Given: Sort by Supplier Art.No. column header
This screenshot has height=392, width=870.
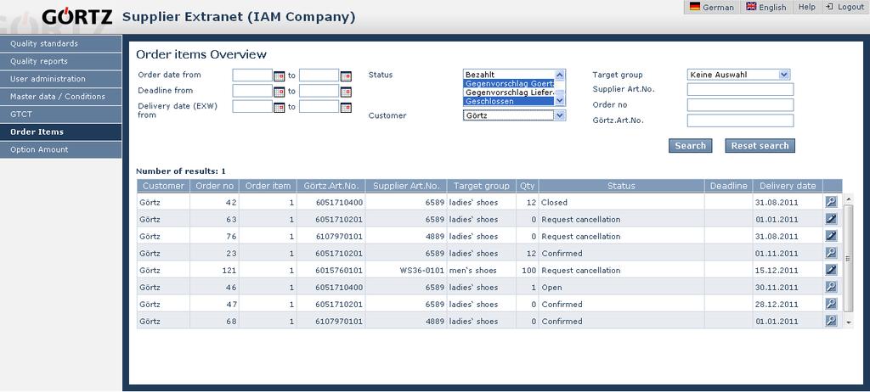Looking at the screenshot, I should (406, 186).
